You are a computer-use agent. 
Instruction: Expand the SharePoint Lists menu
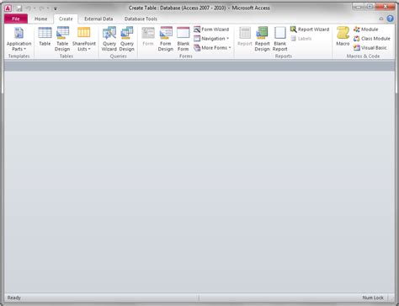pos(84,39)
